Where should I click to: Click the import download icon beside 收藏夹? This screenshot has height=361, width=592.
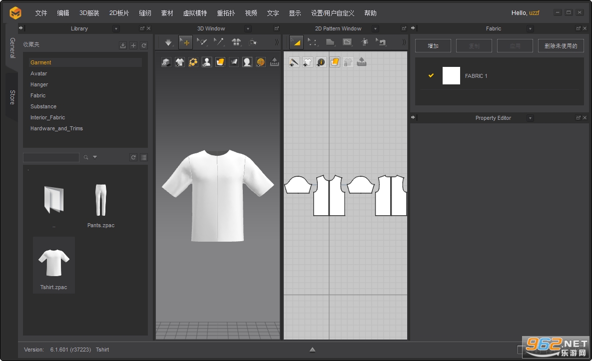click(123, 45)
